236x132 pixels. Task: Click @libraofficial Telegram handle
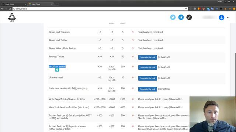164,89
